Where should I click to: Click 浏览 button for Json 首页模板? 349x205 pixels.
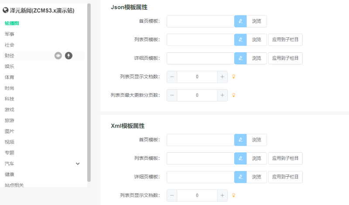click(x=257, y=21)
